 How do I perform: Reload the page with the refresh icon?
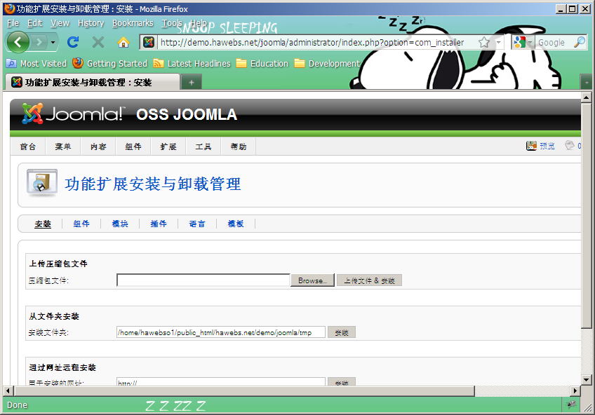pos(73,42)
